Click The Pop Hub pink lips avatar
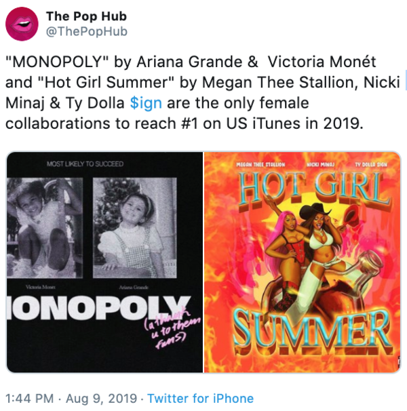Screen dimensions: 407x411 tap(22, 24)
